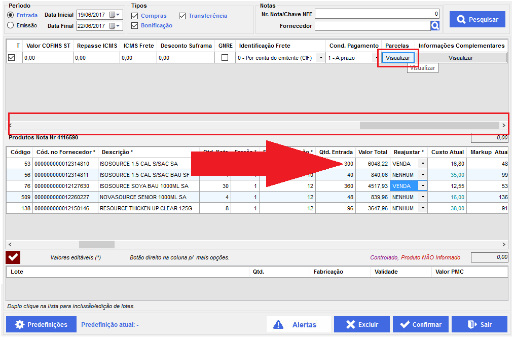Click the Descrição column header
Image resolution: width=514 pixels, height=340 pixels.
point(117,152)
